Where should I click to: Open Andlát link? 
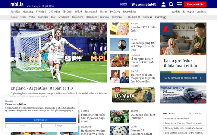coord(176,12)
